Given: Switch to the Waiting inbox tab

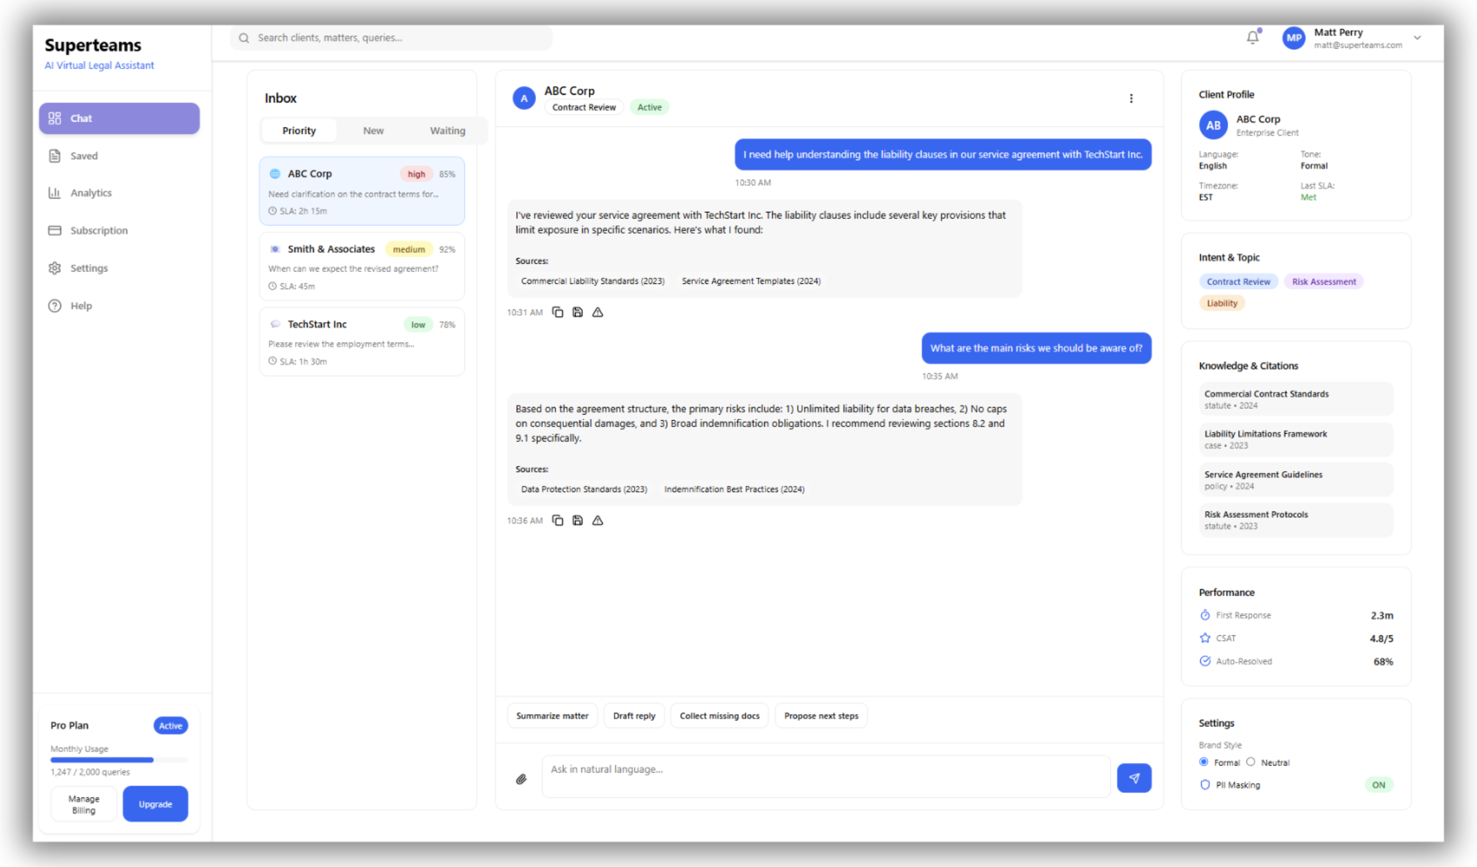Looking at the screenshot, I should tap(447, 130).
